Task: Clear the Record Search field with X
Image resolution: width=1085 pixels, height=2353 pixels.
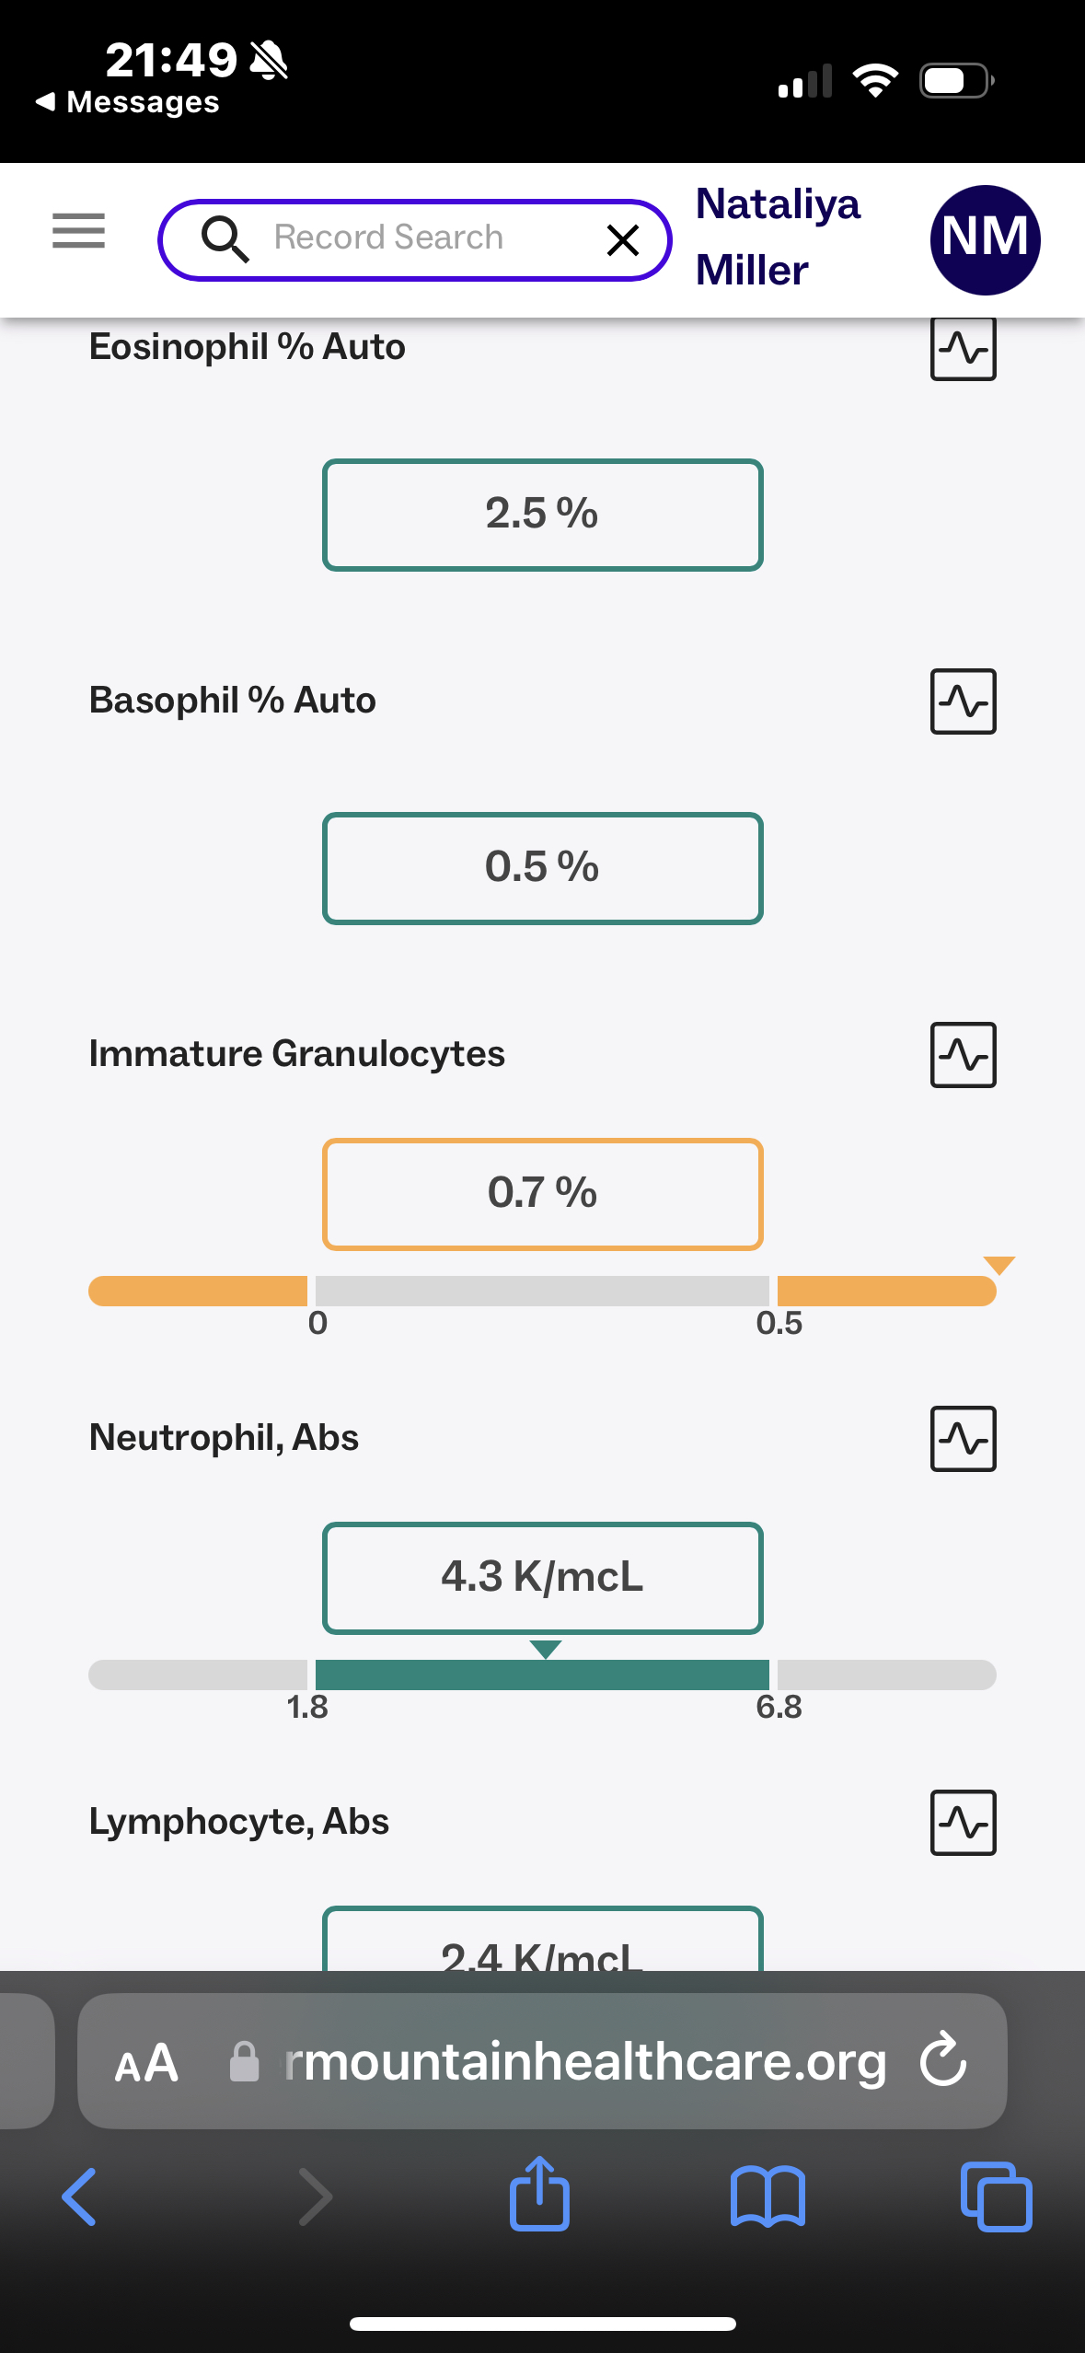Action: (x=623, y=240)
